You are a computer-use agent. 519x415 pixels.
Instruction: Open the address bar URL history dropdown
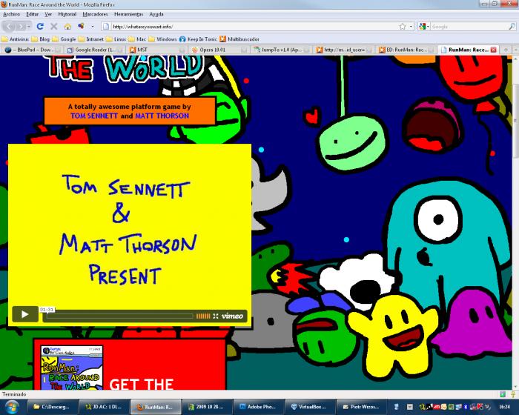[x=411, y=27]
